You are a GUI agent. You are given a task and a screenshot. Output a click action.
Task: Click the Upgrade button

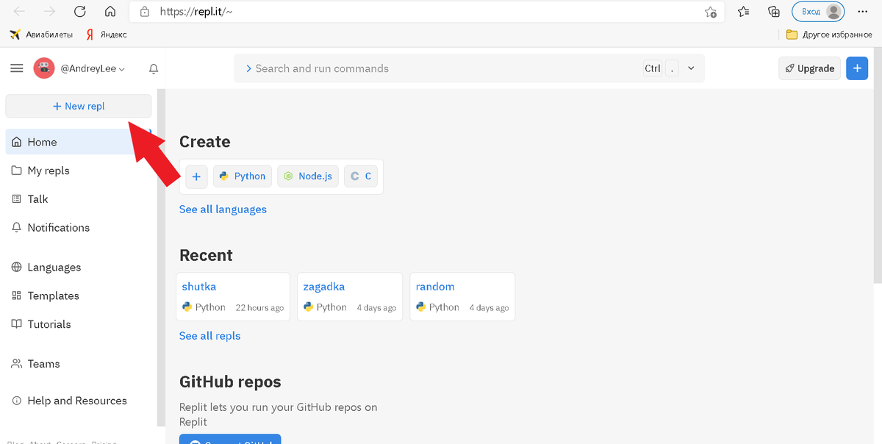tap(809, 68)
